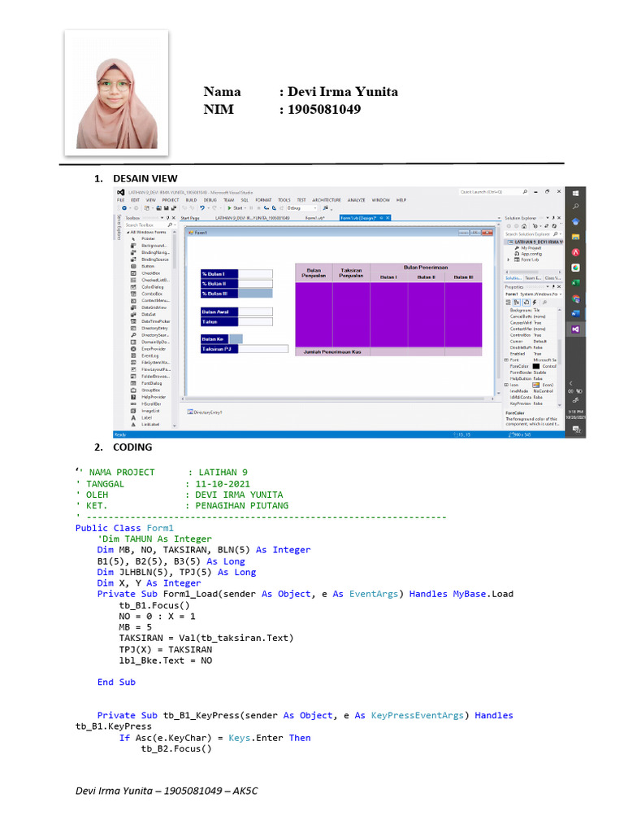The width and height of the screenshot is (624, 833).
Task: Open the BUILD menu
Action: (x=191, y=199)
